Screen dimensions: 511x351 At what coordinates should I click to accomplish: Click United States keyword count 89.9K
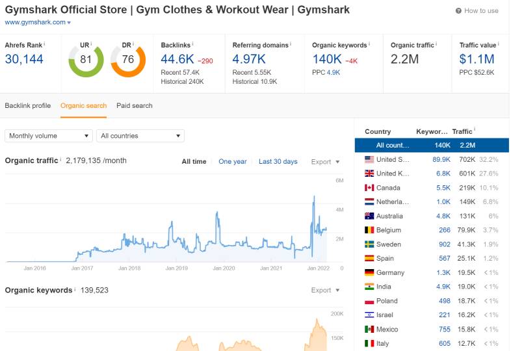coord(441,159)
